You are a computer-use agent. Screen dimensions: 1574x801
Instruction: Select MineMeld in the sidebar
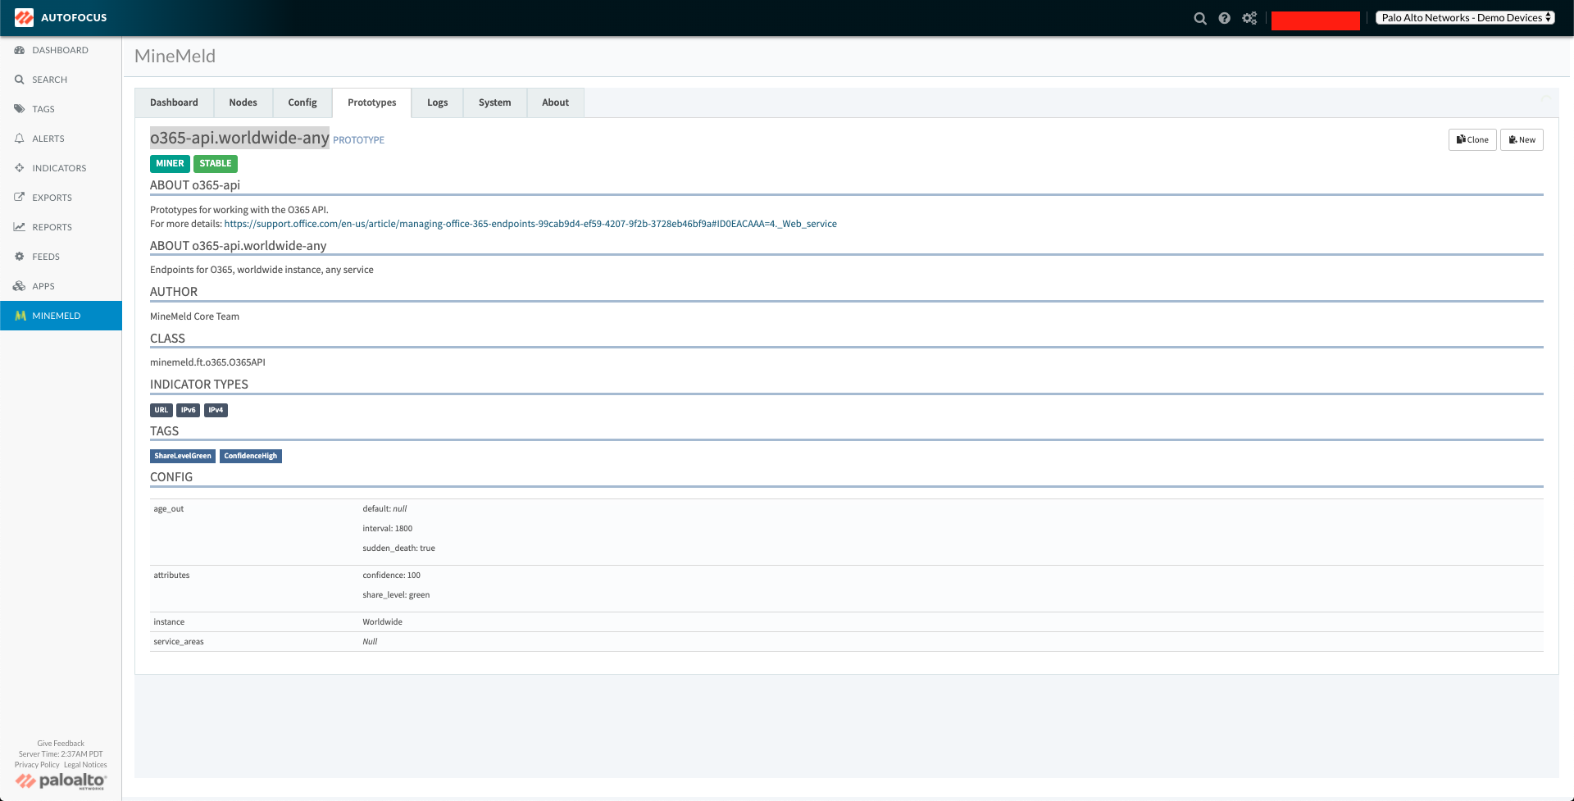[x=56, y=316]
